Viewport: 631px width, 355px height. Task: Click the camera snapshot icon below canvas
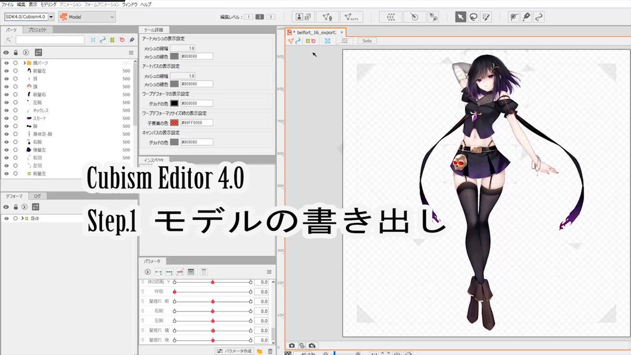click(x=292, y=346)
